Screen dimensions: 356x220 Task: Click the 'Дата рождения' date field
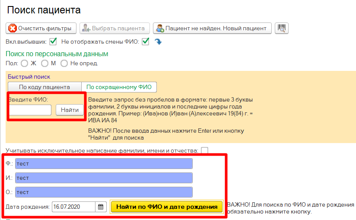(x=73, y=207)
